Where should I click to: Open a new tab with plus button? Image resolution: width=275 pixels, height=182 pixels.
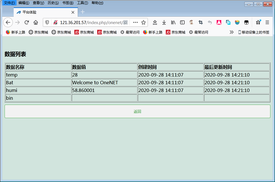(83, 12)
